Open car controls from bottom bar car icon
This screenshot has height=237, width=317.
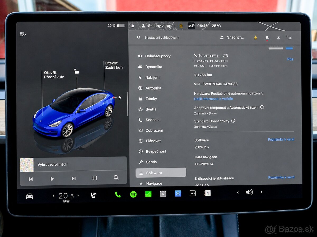[30, 196]
